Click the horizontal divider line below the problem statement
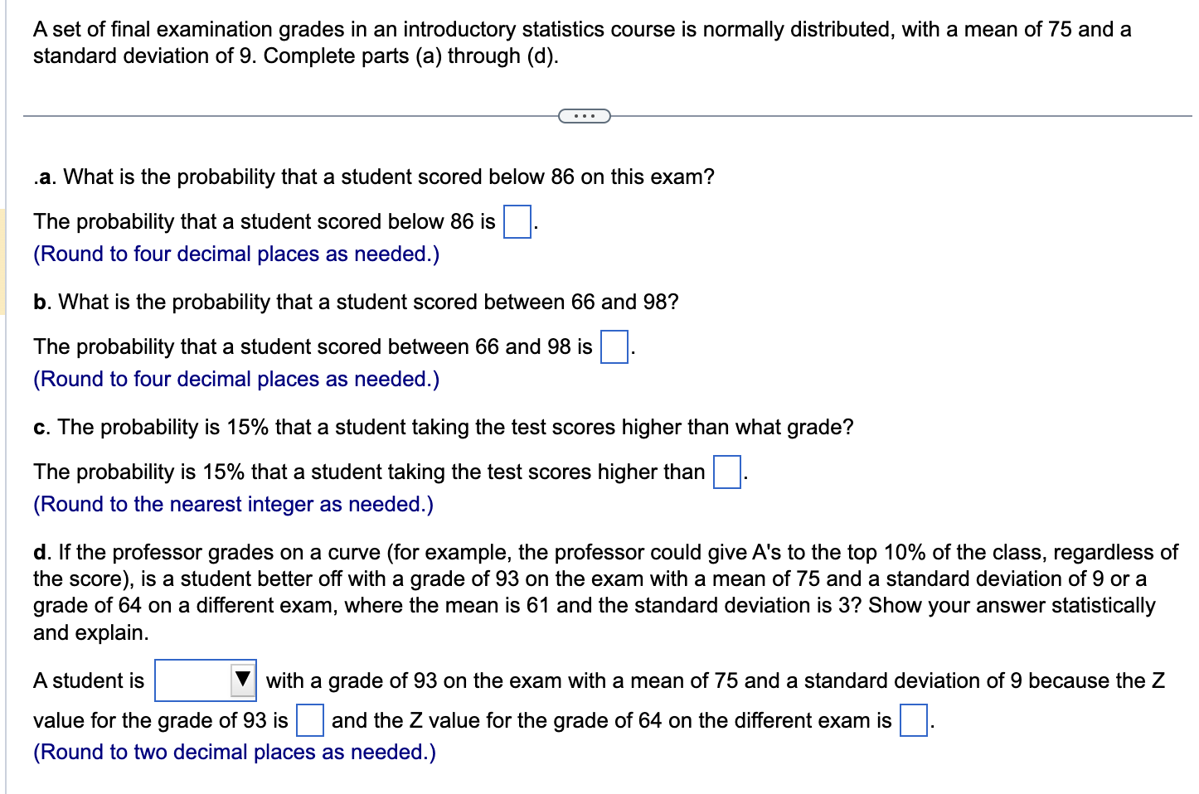Viewport: 1199px width, 794px height. pyautogui.click(x=290, y=115)
